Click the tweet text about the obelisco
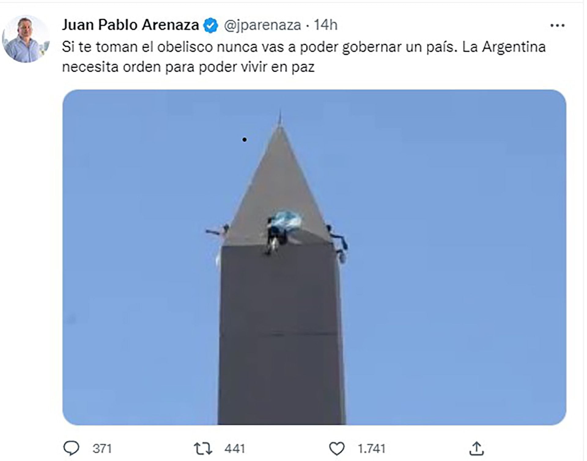587x461 pixels. click(304, 57)
